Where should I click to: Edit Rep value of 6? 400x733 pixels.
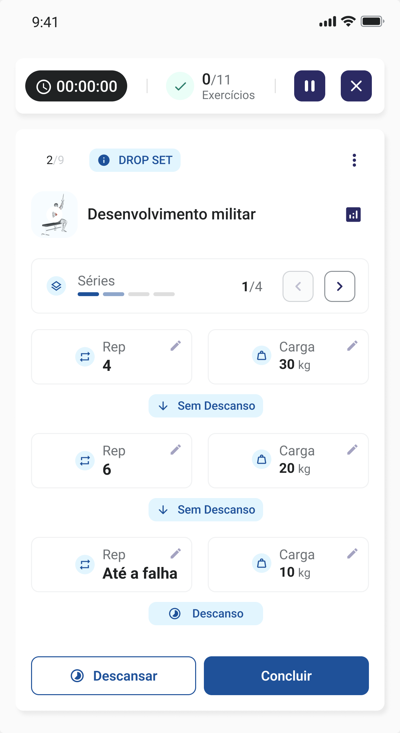pos(176,450)
